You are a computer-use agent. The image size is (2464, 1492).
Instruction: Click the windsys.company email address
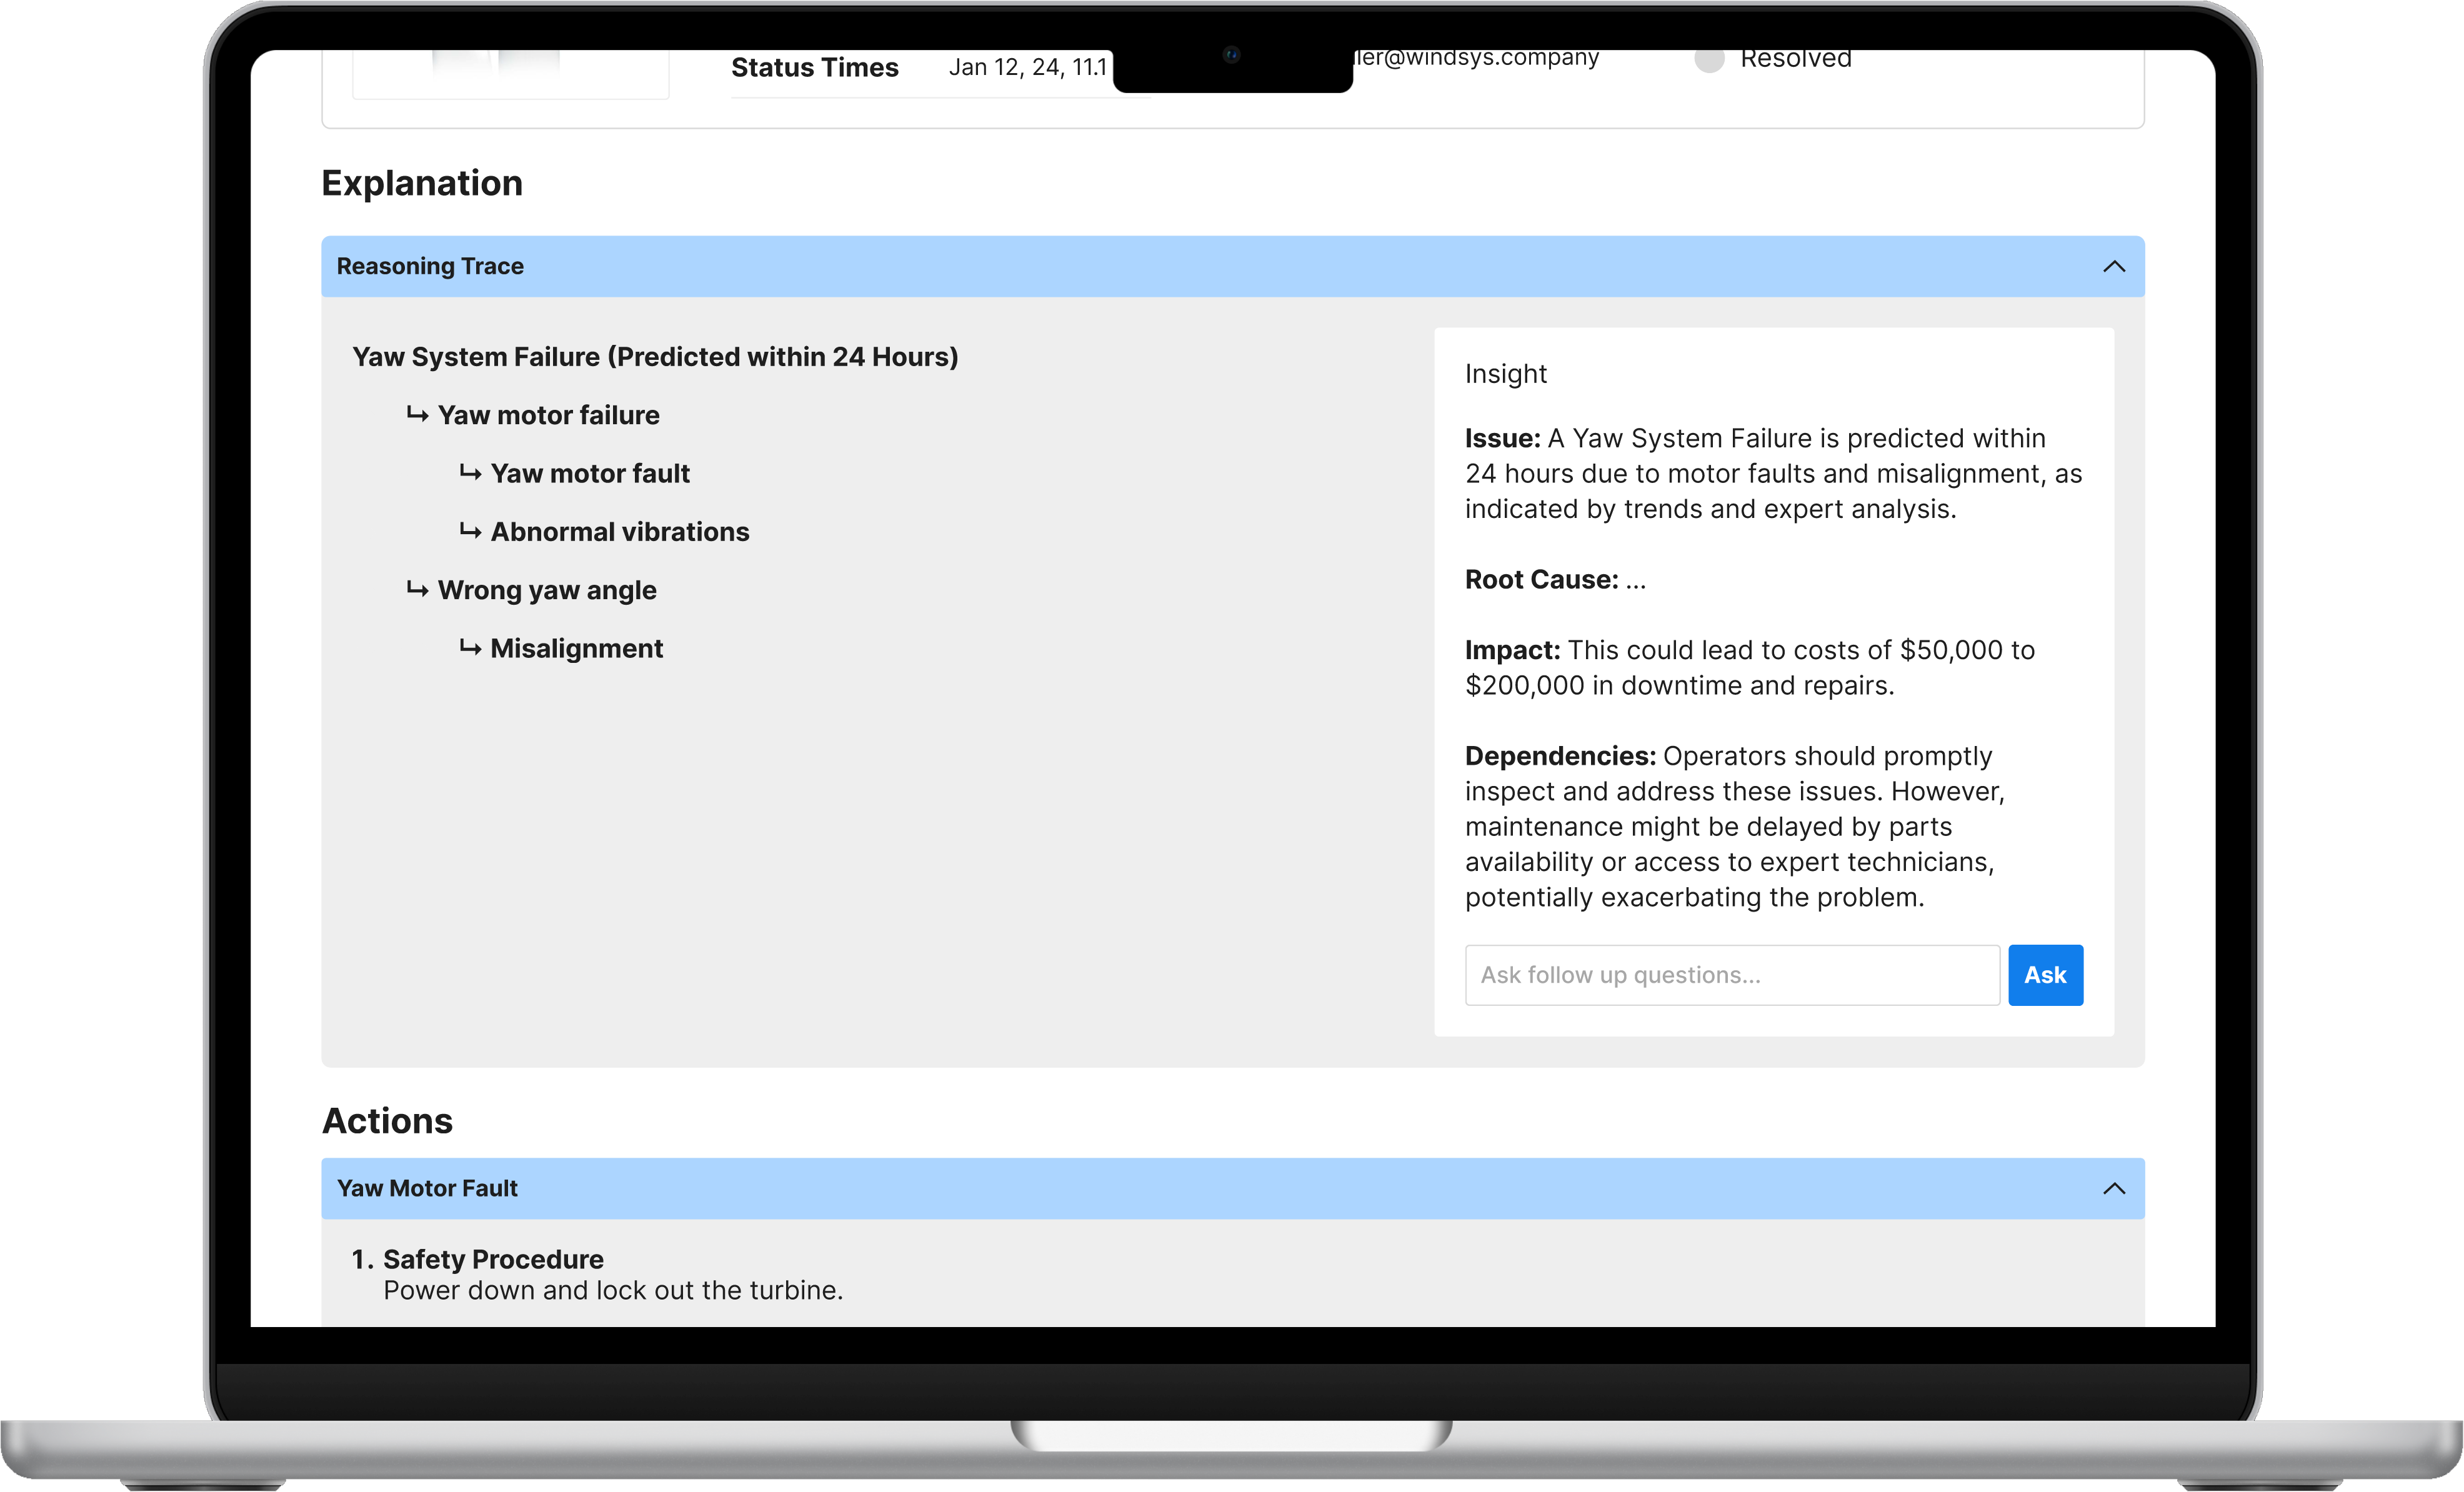click(x=1476, y=59)
